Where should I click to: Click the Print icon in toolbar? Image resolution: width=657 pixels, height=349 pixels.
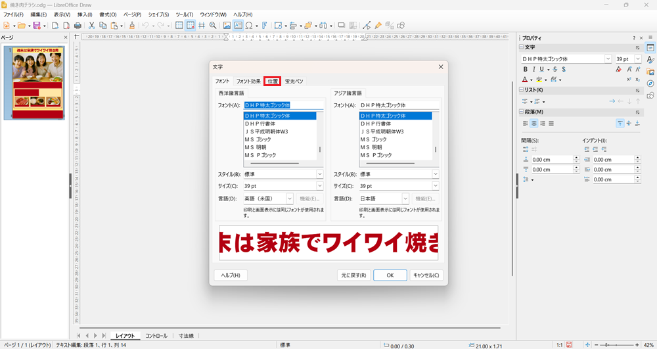click(x=78, y=26)
